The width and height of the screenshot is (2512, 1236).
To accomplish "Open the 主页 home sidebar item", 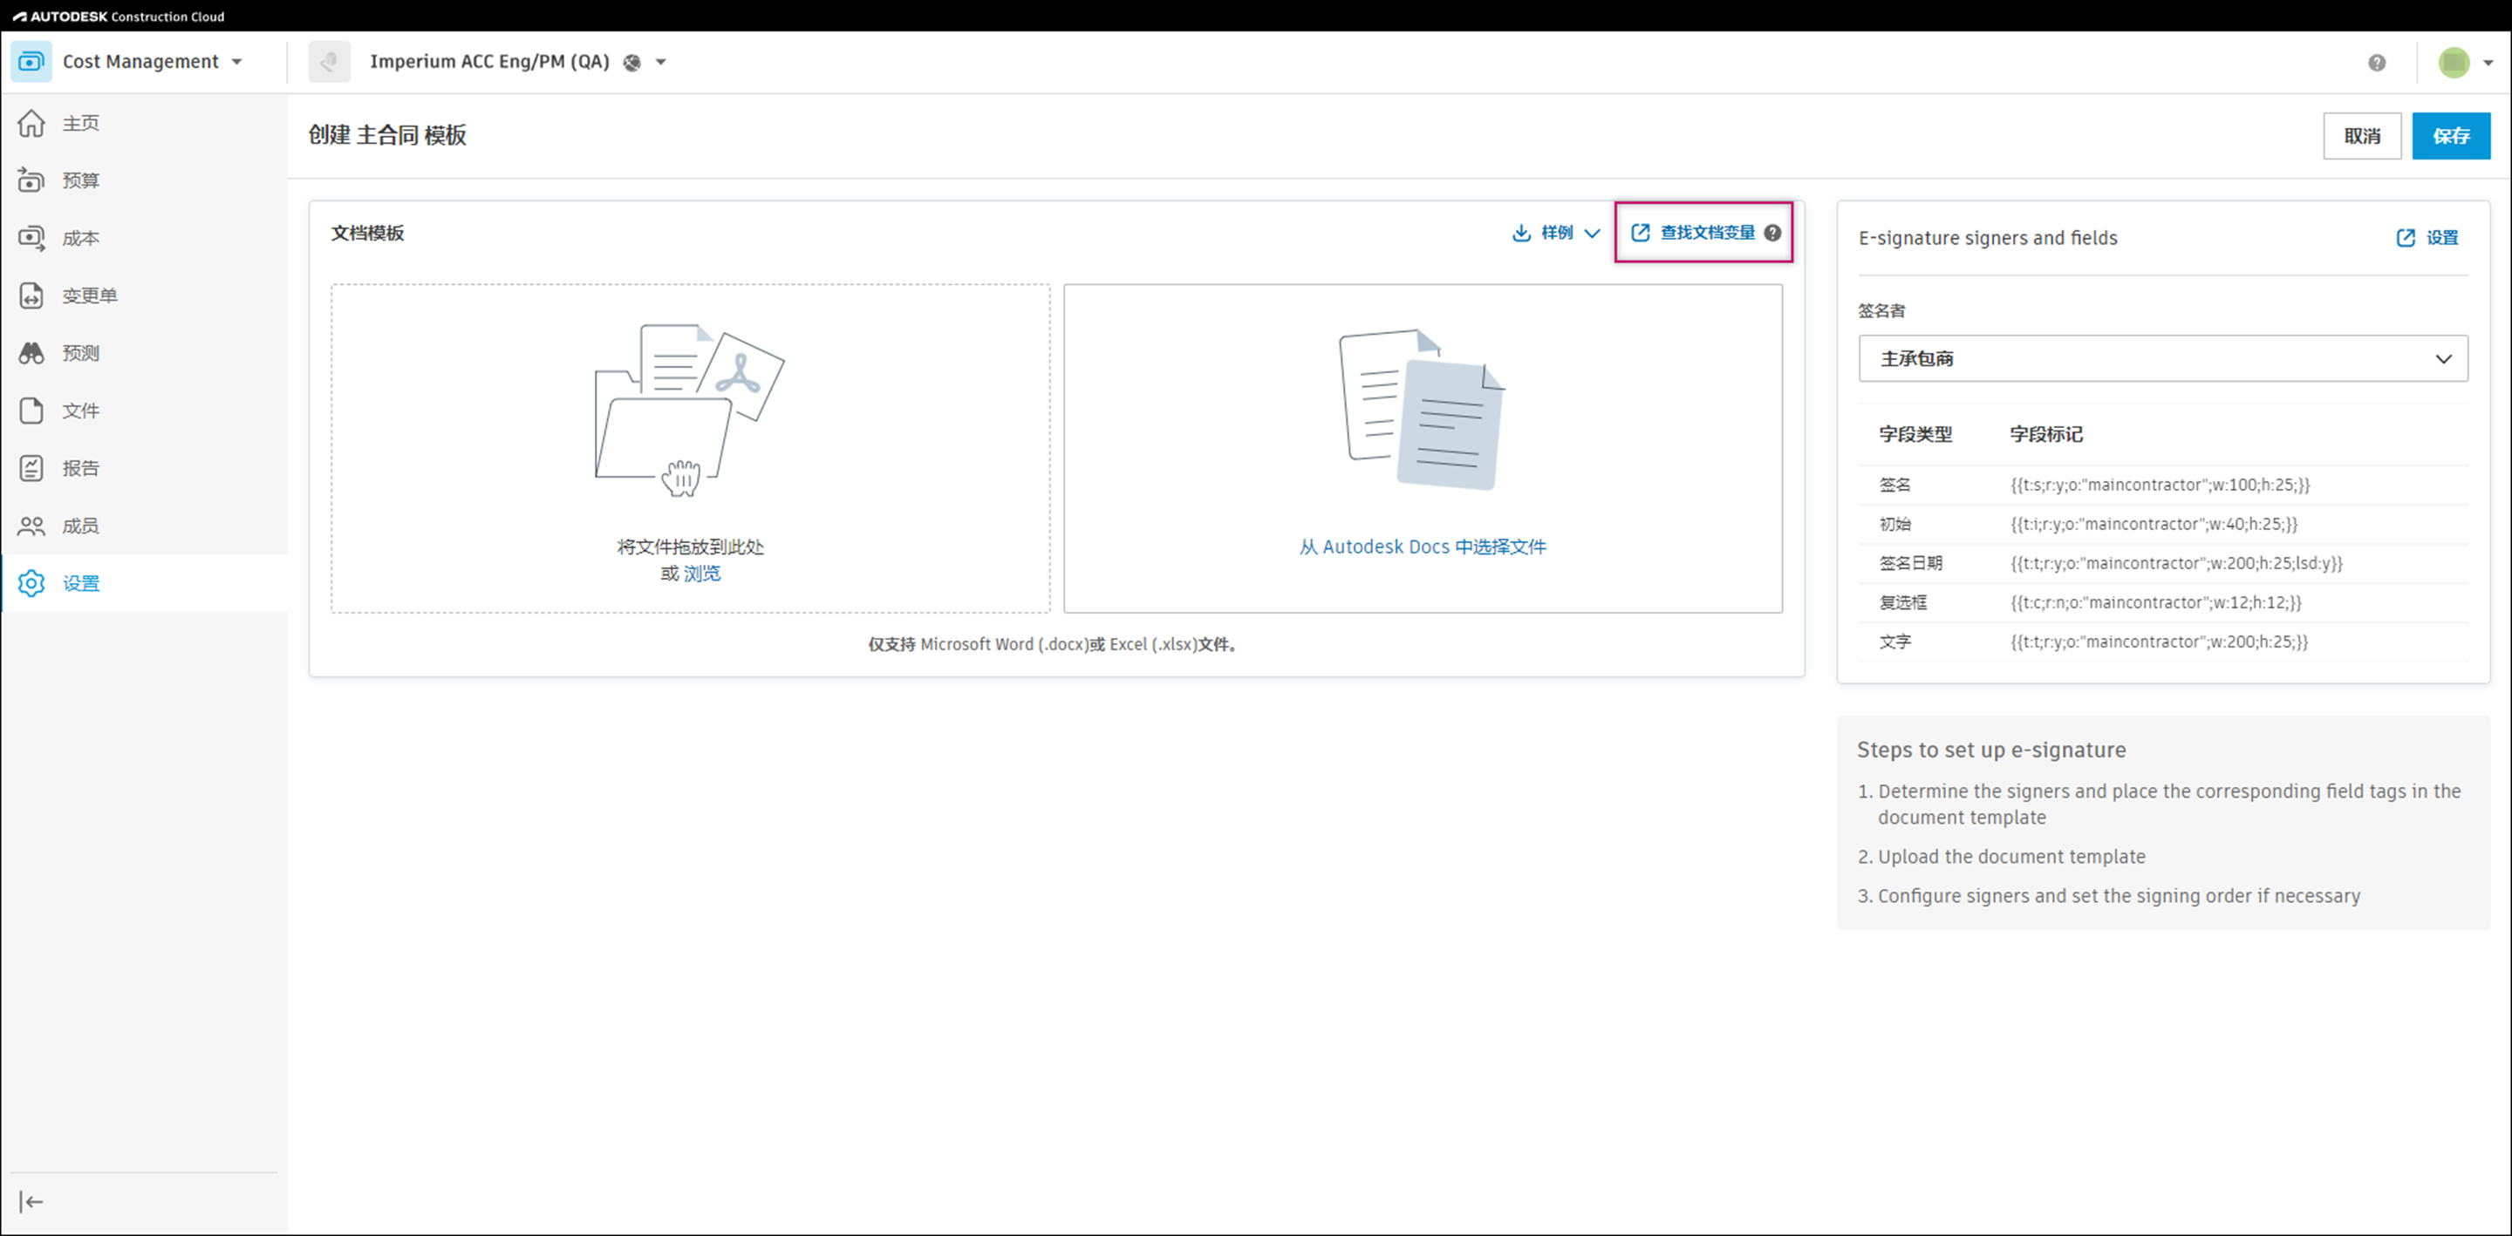I will [x=81, y=124].
